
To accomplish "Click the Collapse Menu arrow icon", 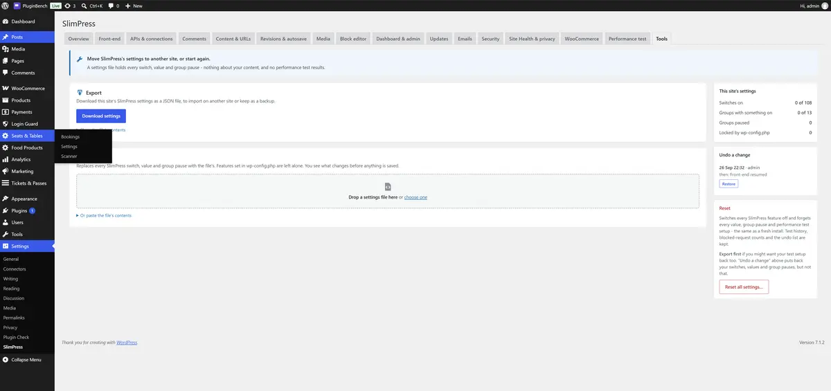I will 6,360.
